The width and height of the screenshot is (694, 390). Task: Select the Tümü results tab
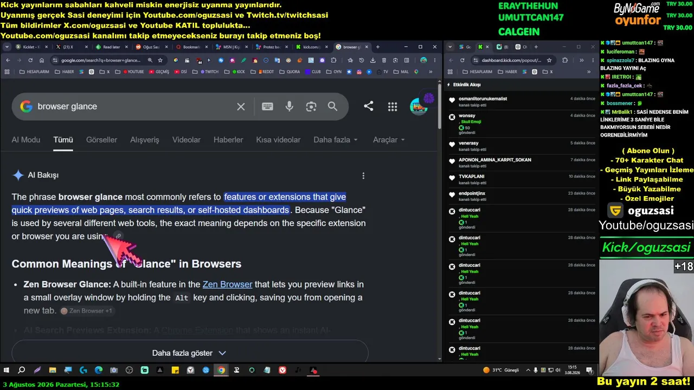pyautogui.click(x=63, y=140)
